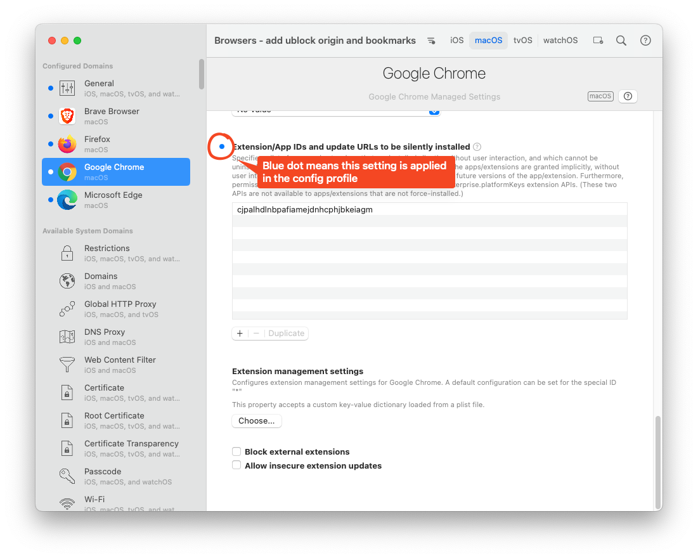Select the cjpalhdlnbpafiamejdnhcphjbkeiagm extension entry
The width and height of the screenshot is (698, 558).
304,210
